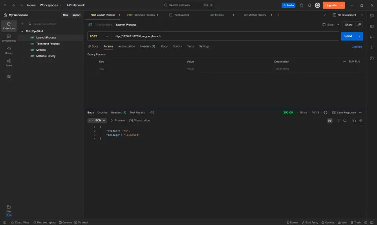Switch to the request Settings tab
377x225 pixels.
click(x=204, y=46)
